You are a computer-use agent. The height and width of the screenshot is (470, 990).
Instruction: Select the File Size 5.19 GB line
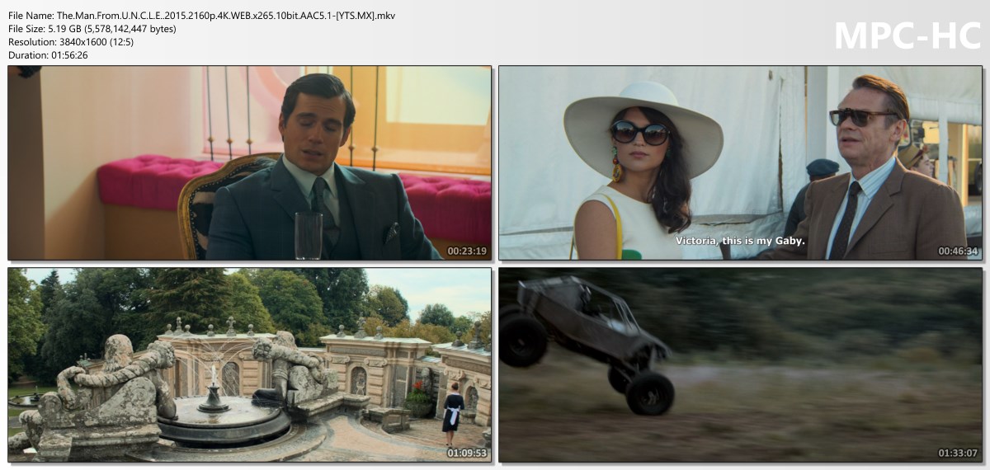(x=92, y=29)
